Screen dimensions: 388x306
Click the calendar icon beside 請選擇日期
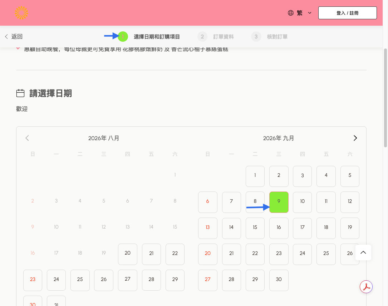click(20, 93)
